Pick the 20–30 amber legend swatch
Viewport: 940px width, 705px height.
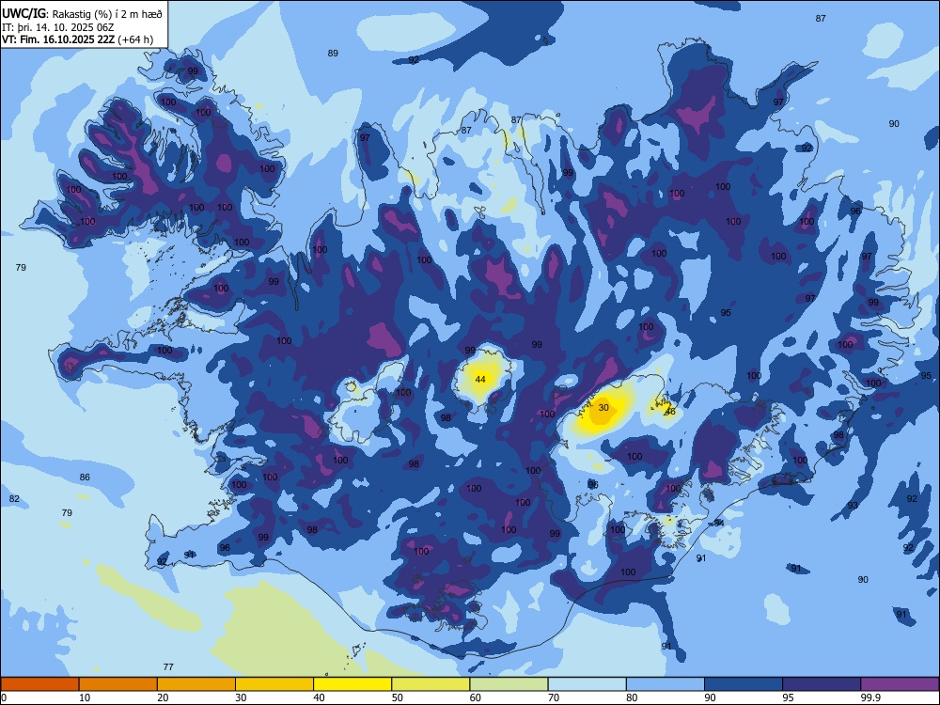coord(196,684)
